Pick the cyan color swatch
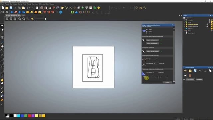This screenshot has height=120, width=213. pos(19,116)
